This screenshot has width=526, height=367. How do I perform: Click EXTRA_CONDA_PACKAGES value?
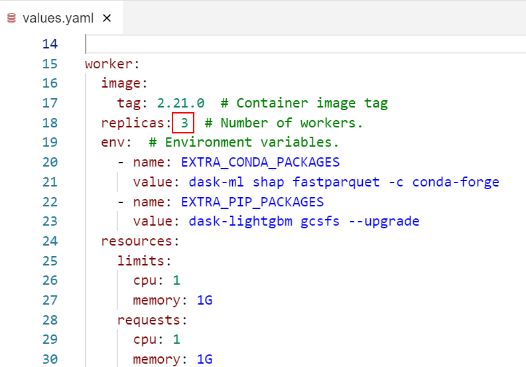click(x=260, y=163)
